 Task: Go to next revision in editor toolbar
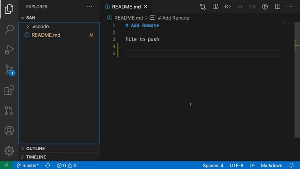[x=252, y=7]
